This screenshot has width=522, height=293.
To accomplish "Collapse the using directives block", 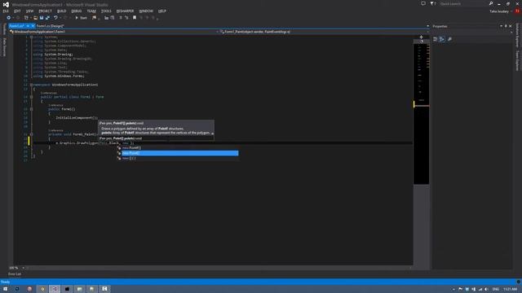I will (31, 37).
